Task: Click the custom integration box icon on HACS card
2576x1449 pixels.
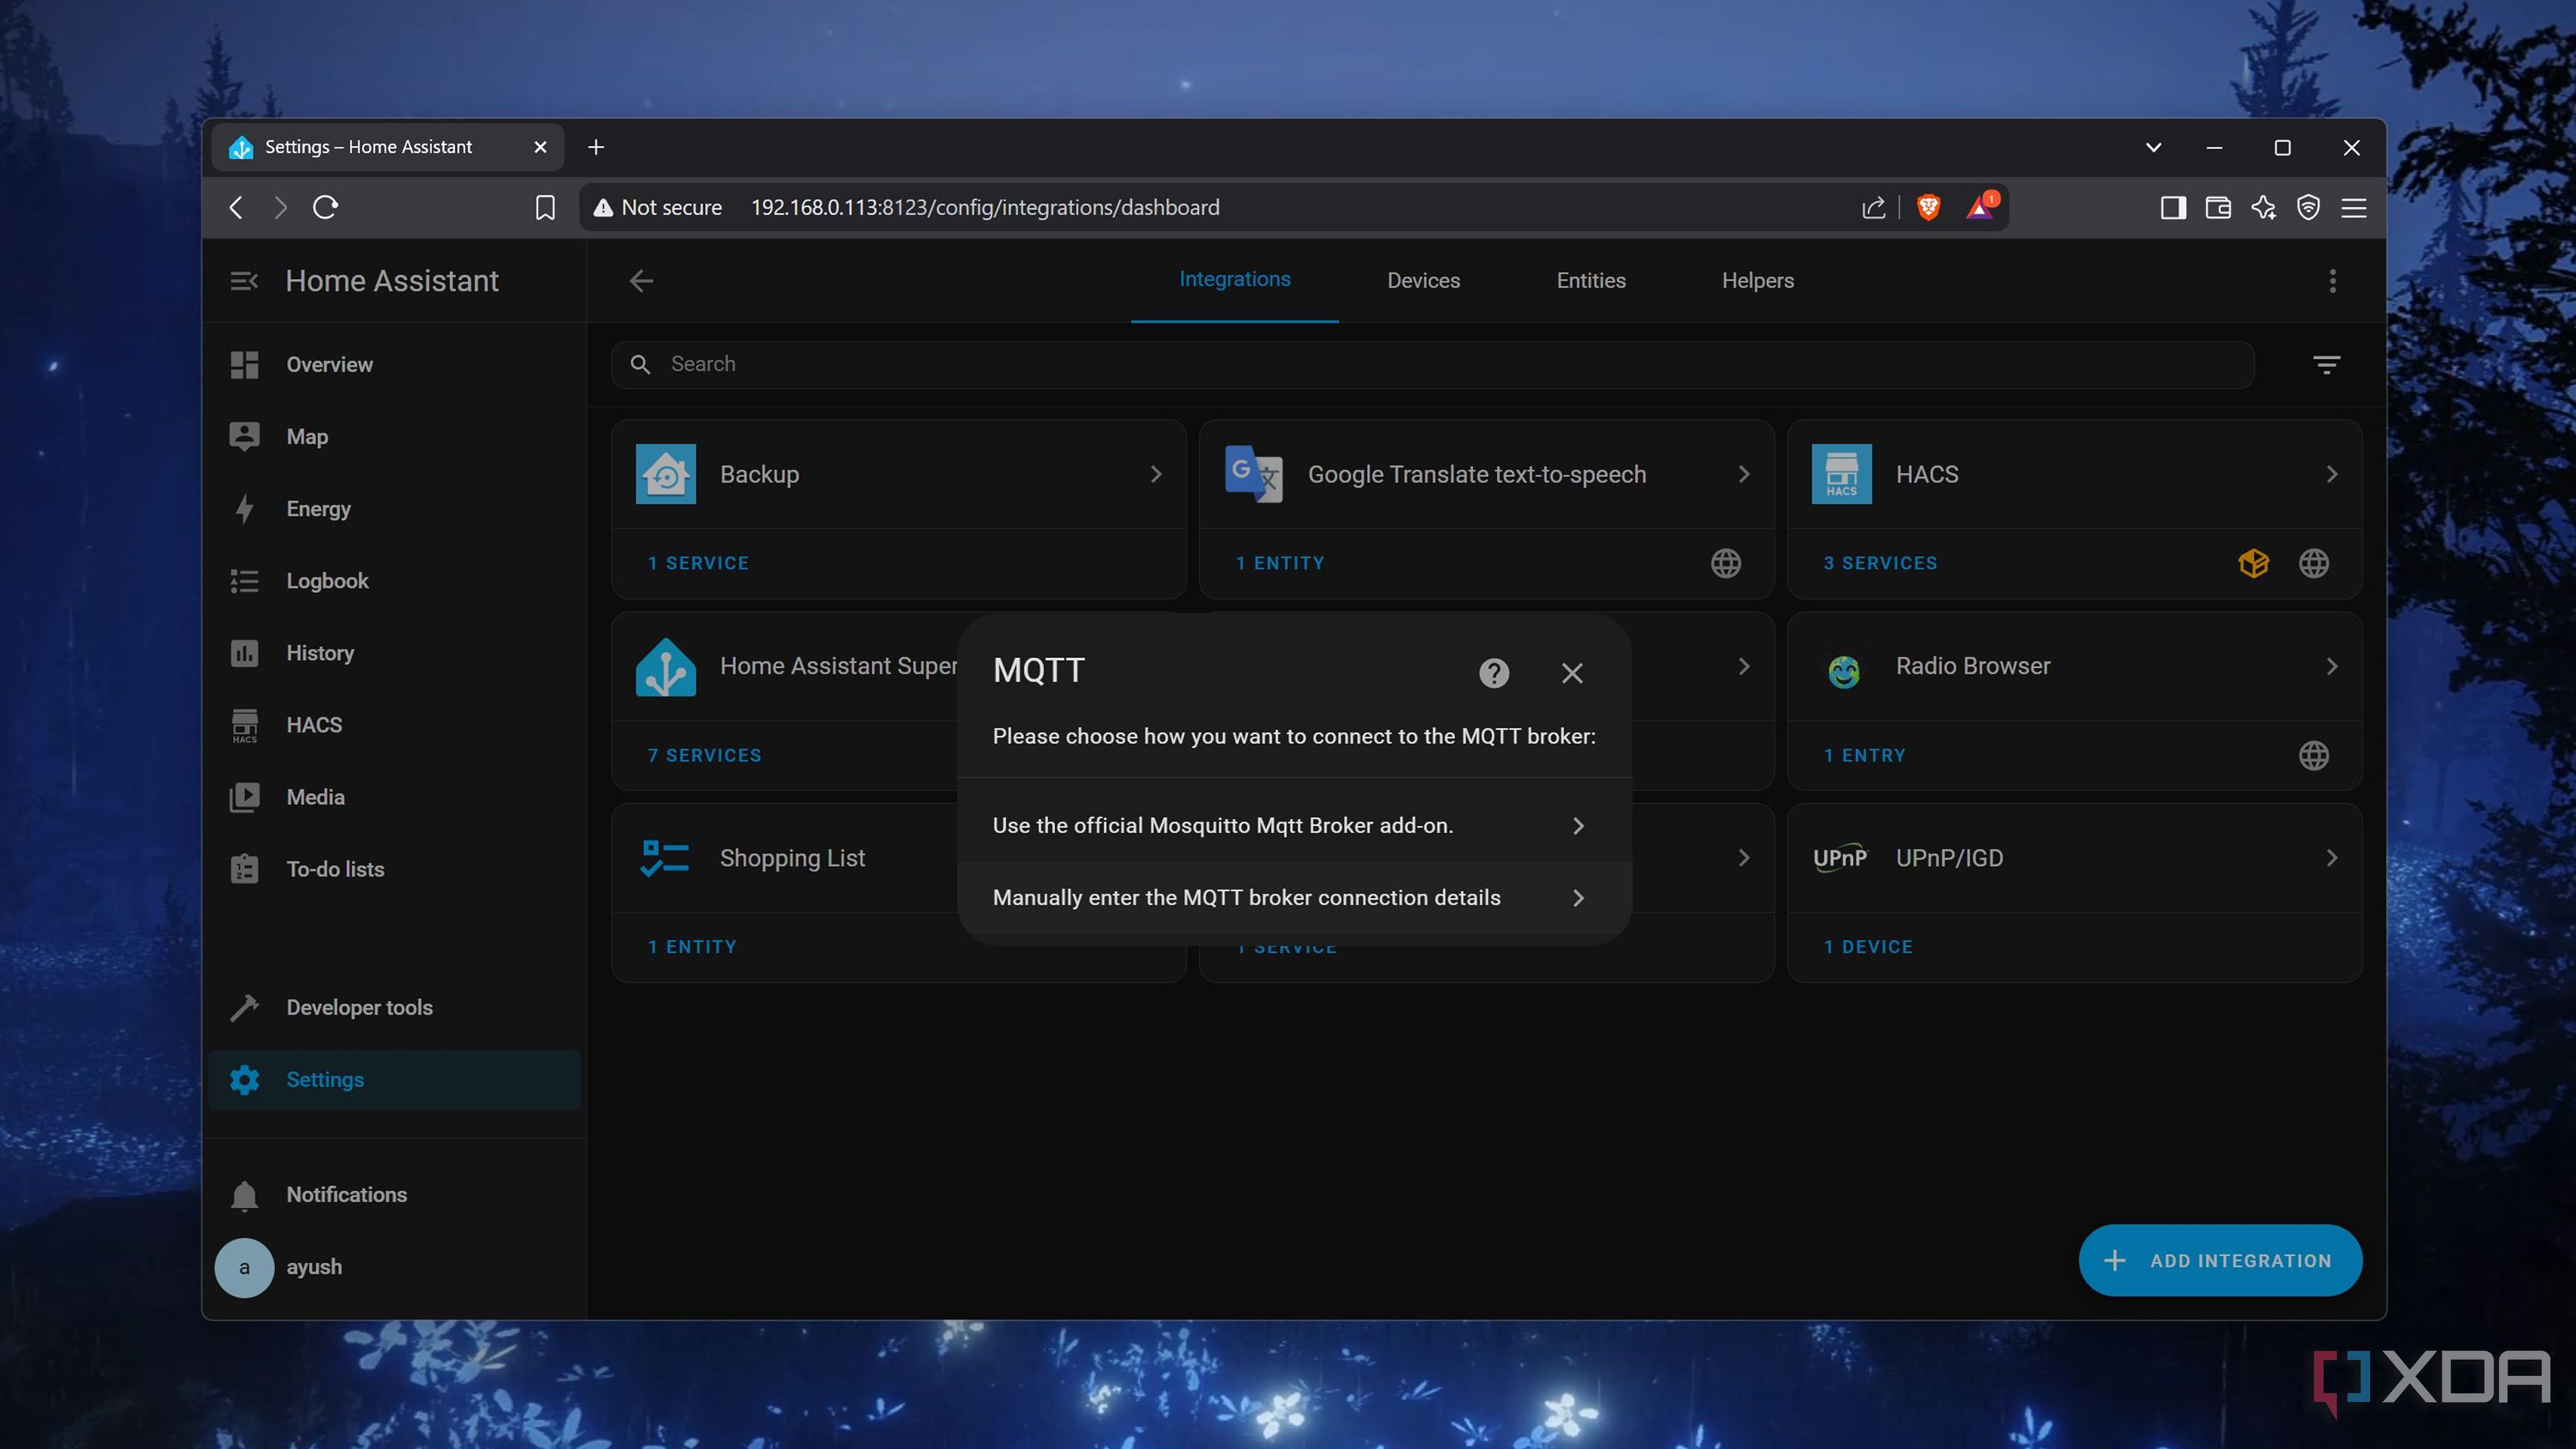Action: click(x=2253, y=563)
